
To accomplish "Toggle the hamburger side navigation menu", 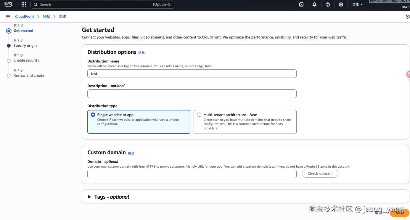I will point(8,17).
